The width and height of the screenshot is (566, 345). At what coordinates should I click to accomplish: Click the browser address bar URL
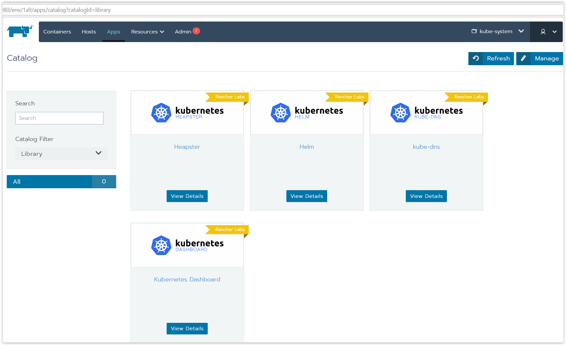[x=57, y=10]
